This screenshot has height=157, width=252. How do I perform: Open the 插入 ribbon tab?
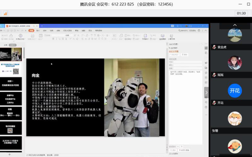click(x=38, y=31)
